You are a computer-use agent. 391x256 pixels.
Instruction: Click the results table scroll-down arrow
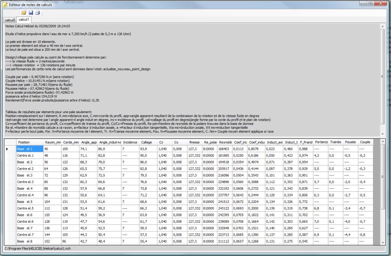click(383, 243)
